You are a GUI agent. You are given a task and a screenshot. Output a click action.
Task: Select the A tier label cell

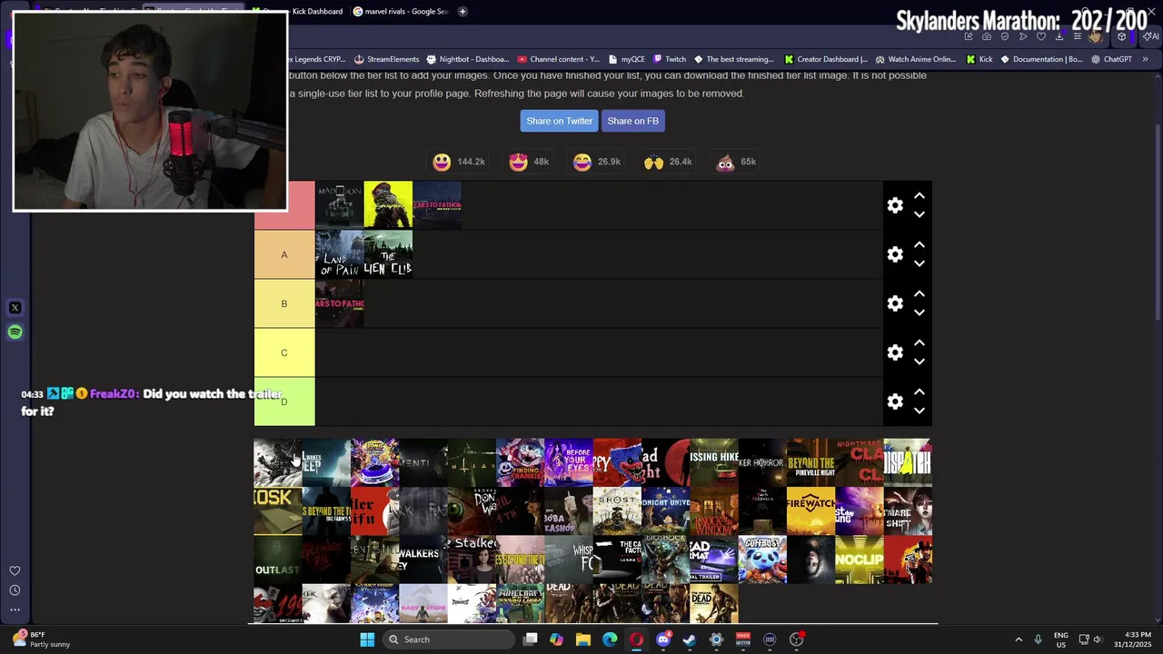(284, 254)
